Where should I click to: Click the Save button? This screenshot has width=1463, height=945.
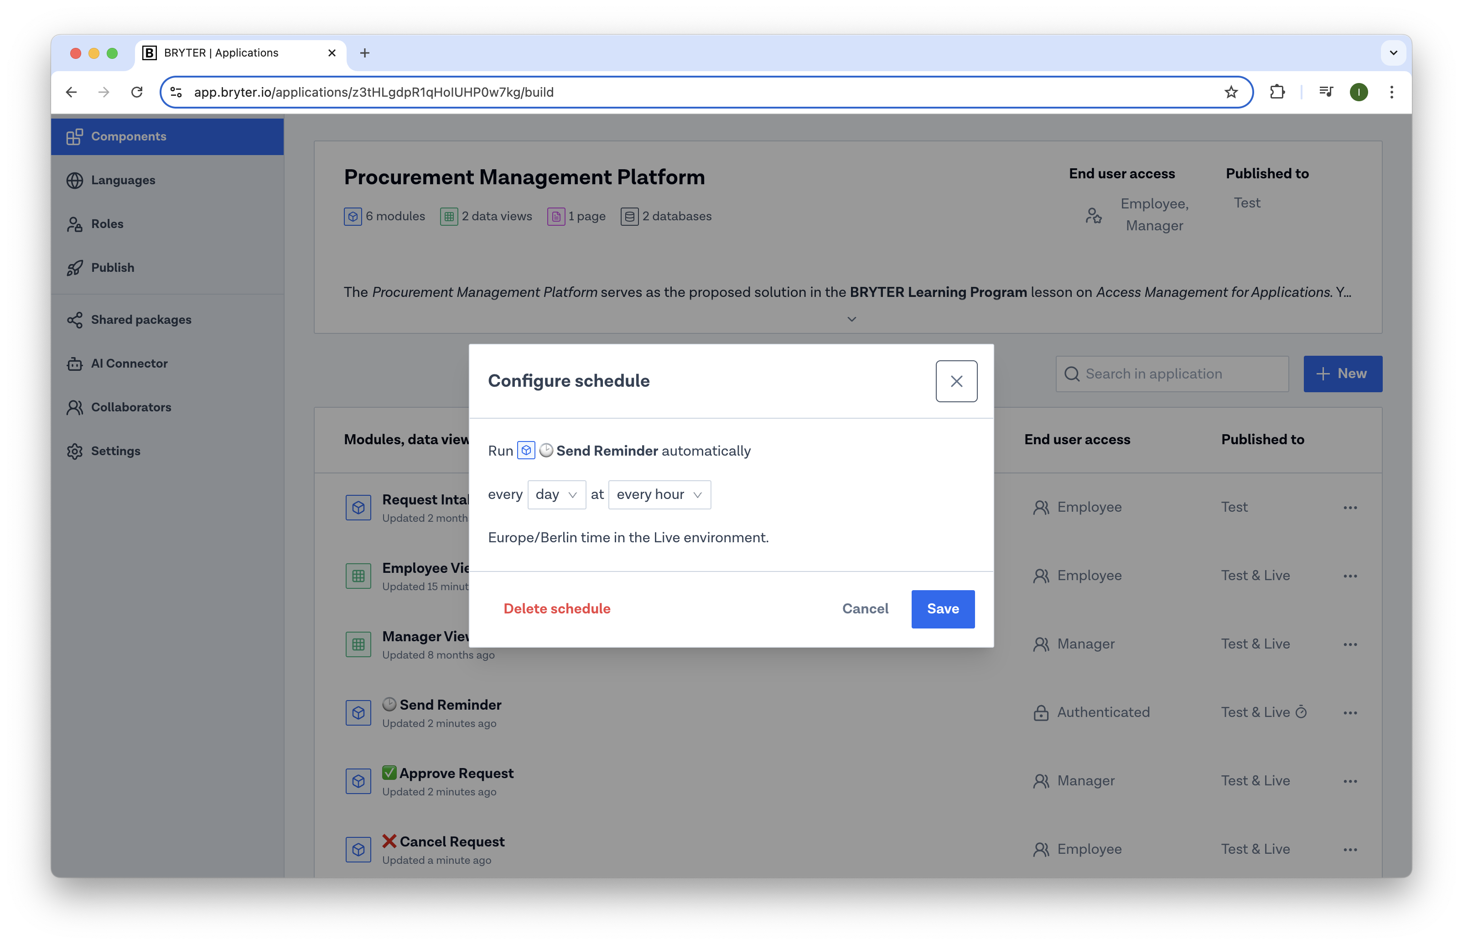coord(942,609)
